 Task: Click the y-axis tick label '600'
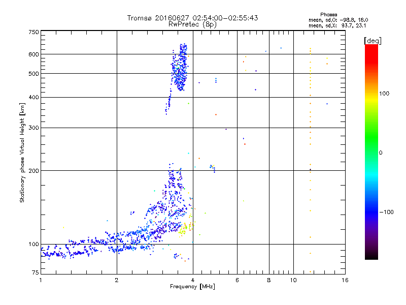tap(33, 54)
